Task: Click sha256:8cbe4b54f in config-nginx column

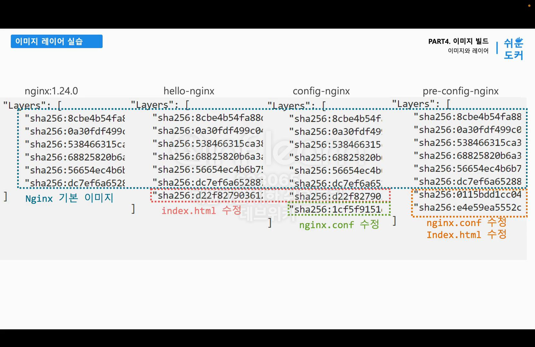Action: [336, 119]
